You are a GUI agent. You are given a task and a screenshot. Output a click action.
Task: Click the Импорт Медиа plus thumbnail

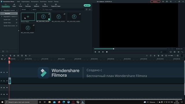(28, 17)
